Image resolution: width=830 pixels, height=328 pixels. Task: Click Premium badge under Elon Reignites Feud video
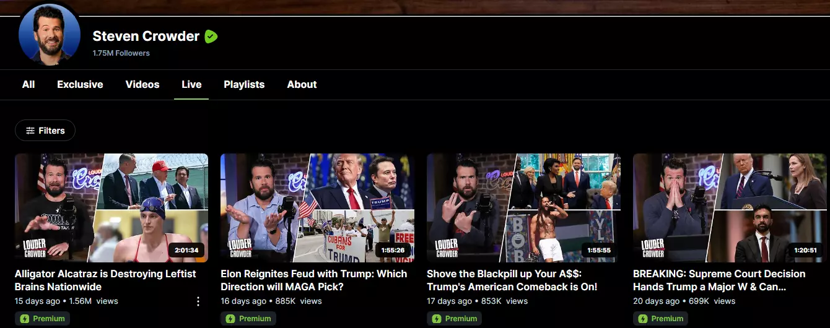(248, 319)
